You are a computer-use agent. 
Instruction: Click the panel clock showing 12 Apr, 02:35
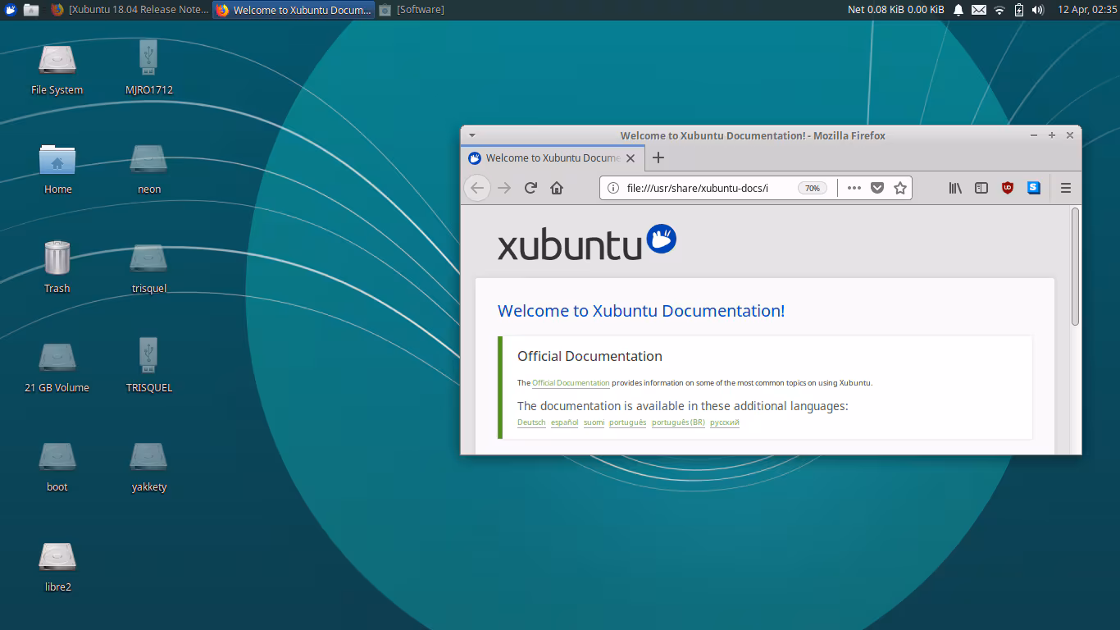coord(1087,10)
